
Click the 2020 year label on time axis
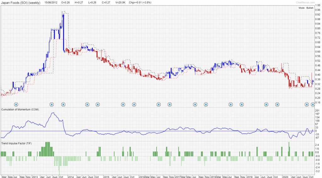click(x=285, y=177)
